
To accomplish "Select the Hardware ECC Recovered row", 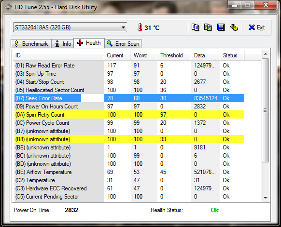I will coord(129,188).
